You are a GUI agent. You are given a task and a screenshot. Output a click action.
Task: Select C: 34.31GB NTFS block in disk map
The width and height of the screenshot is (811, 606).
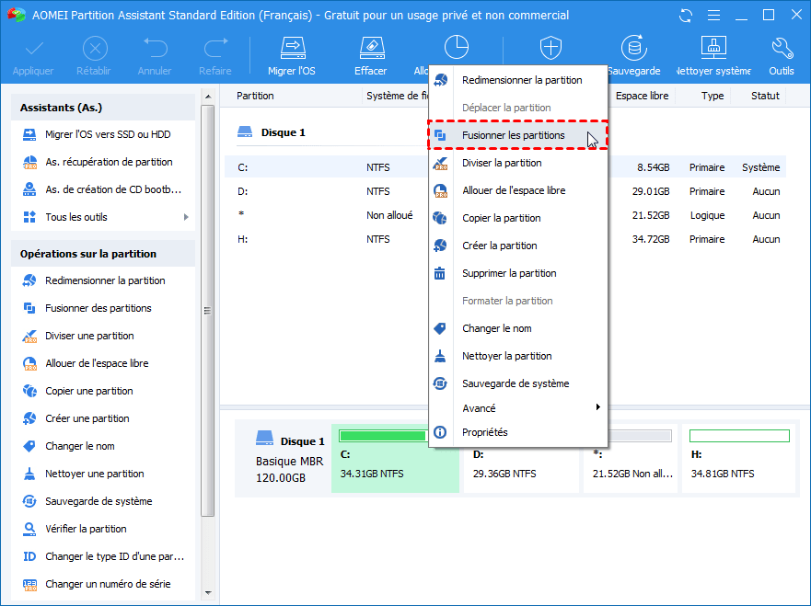[395, 458]
